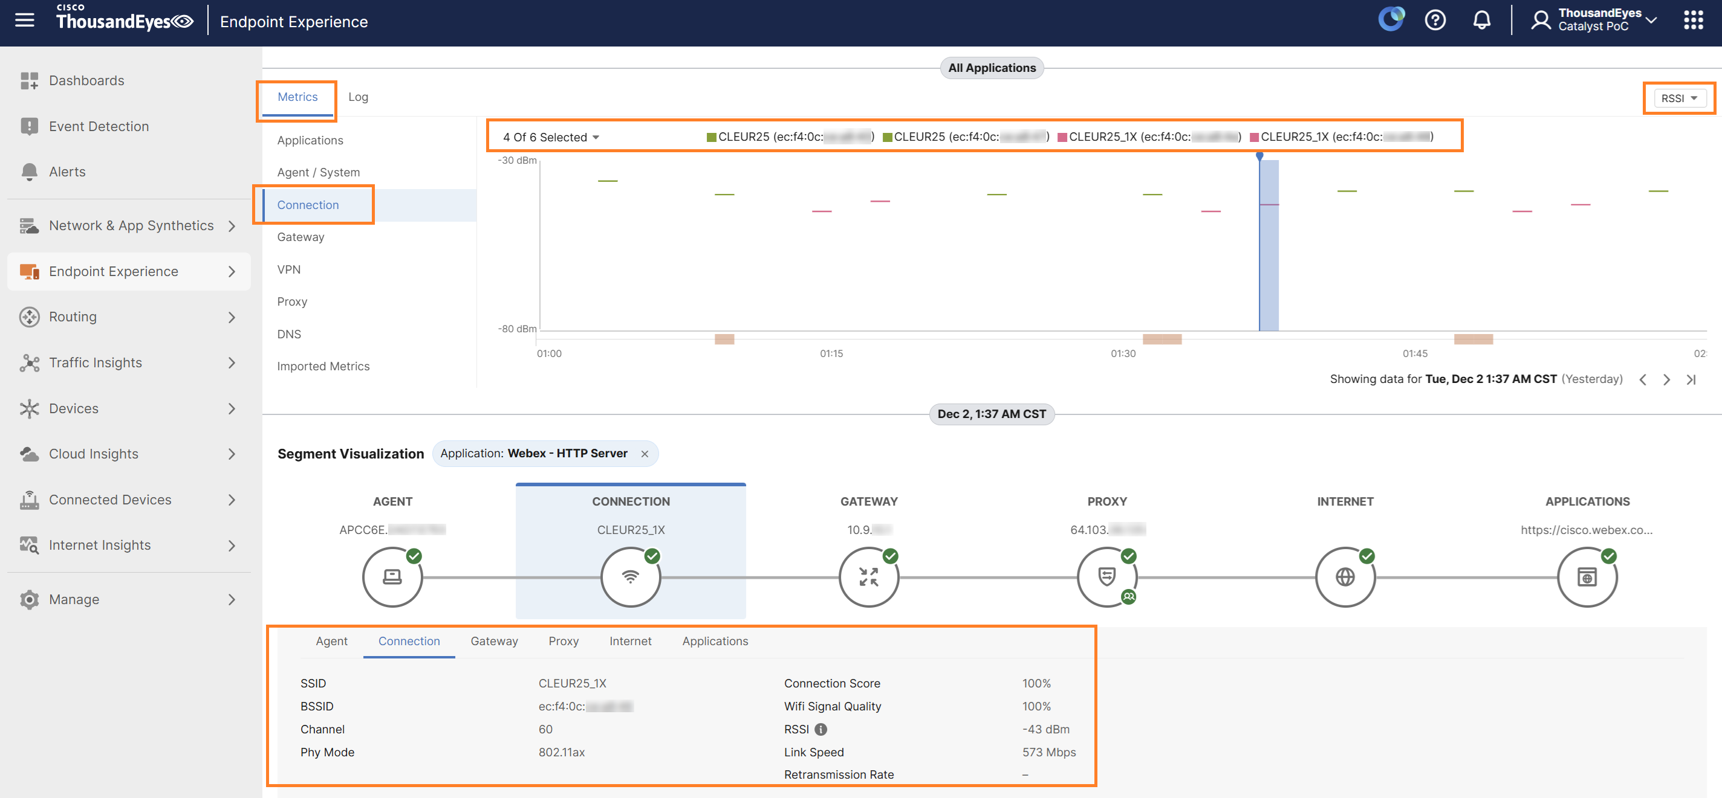1722x798 pixels.
Task: Click the RSSI info icon
Action: pos(821,729)
